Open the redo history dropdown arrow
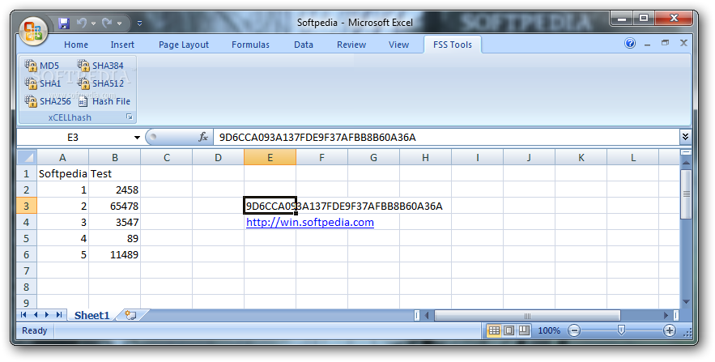Screen dimensions: 715x362 pos(120,23)
